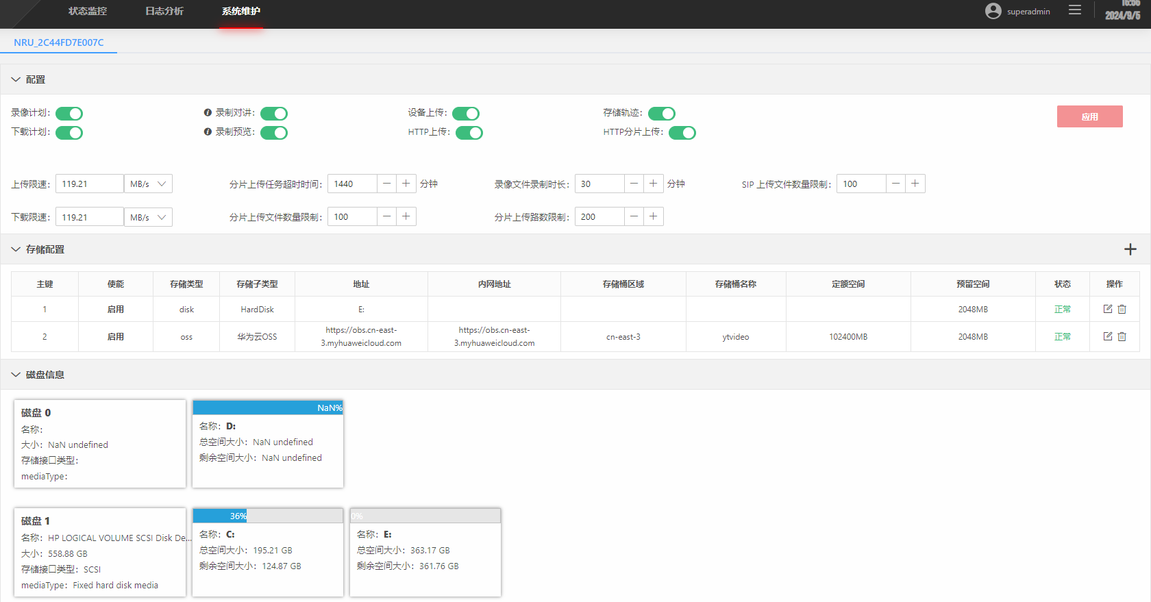Collapse the 存储配置 section
The image size is (1151, 602).
click(x=16, y=249)
